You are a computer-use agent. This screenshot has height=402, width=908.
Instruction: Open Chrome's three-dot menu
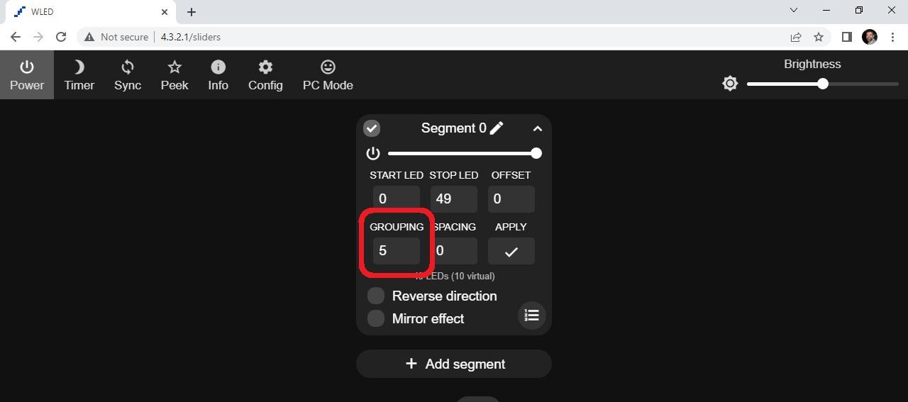pos(892,37)
